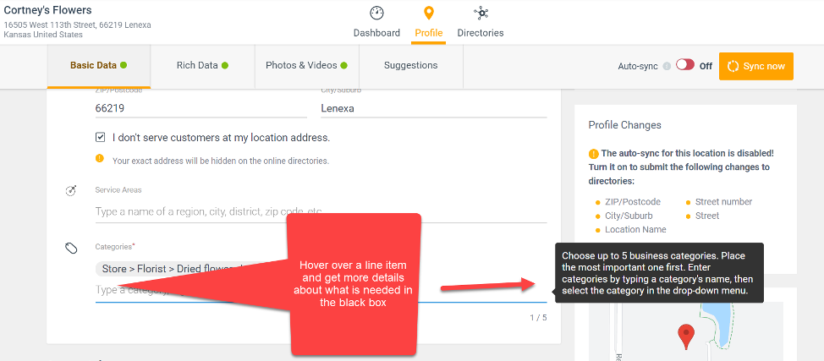Click the ZIP/Postcode field containing 66219
Viewport: 824px width, 361px height.
201,108
